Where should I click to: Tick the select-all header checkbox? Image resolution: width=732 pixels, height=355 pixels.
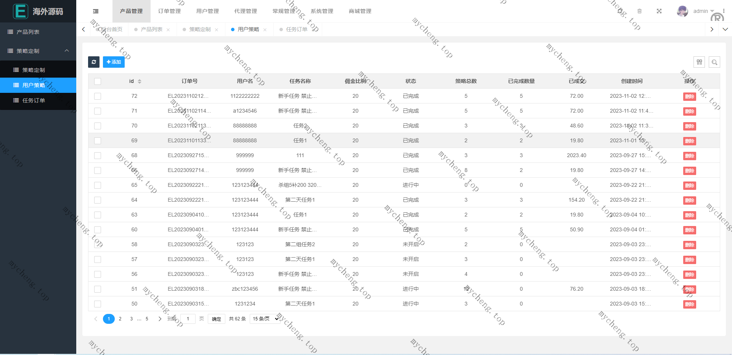[x=98, y=81]
